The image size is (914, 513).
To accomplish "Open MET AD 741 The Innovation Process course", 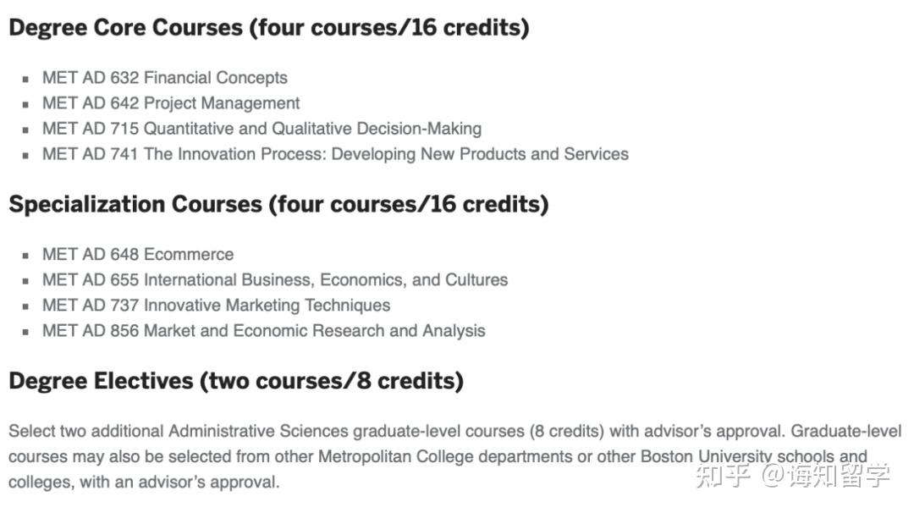I will coord(335,154).
